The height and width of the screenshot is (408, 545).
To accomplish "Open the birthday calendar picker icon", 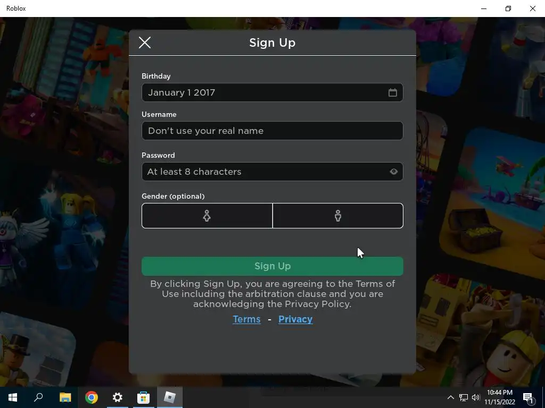I will point(392,92).
